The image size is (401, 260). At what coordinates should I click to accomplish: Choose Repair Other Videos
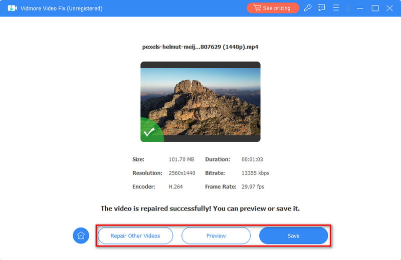tap(135, 235)
